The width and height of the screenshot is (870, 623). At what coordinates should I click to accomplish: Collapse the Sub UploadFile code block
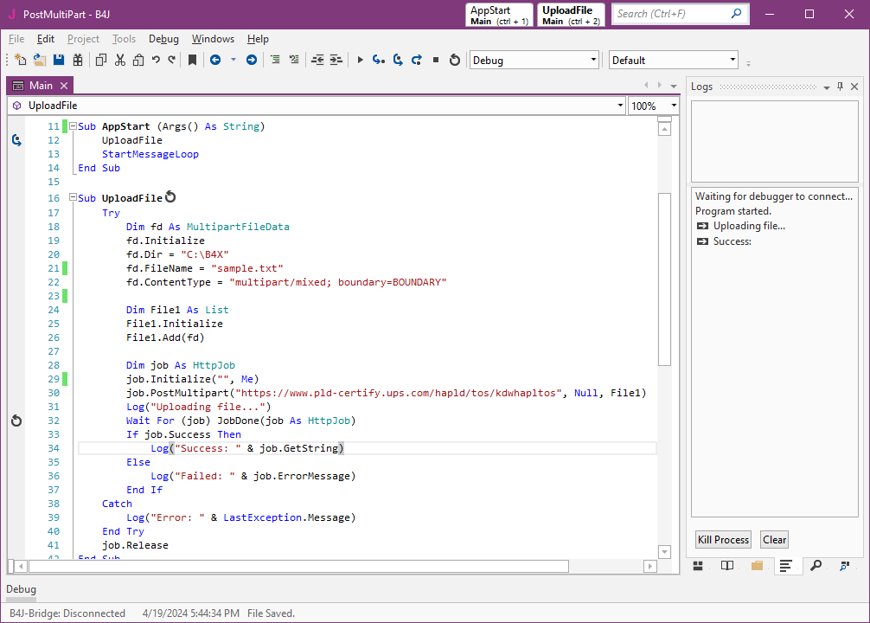(x=73, y=198)
